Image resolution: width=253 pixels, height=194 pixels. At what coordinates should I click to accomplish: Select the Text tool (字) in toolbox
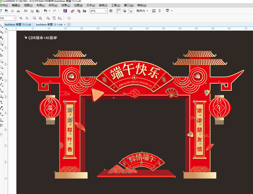click(x=1, y=78)
